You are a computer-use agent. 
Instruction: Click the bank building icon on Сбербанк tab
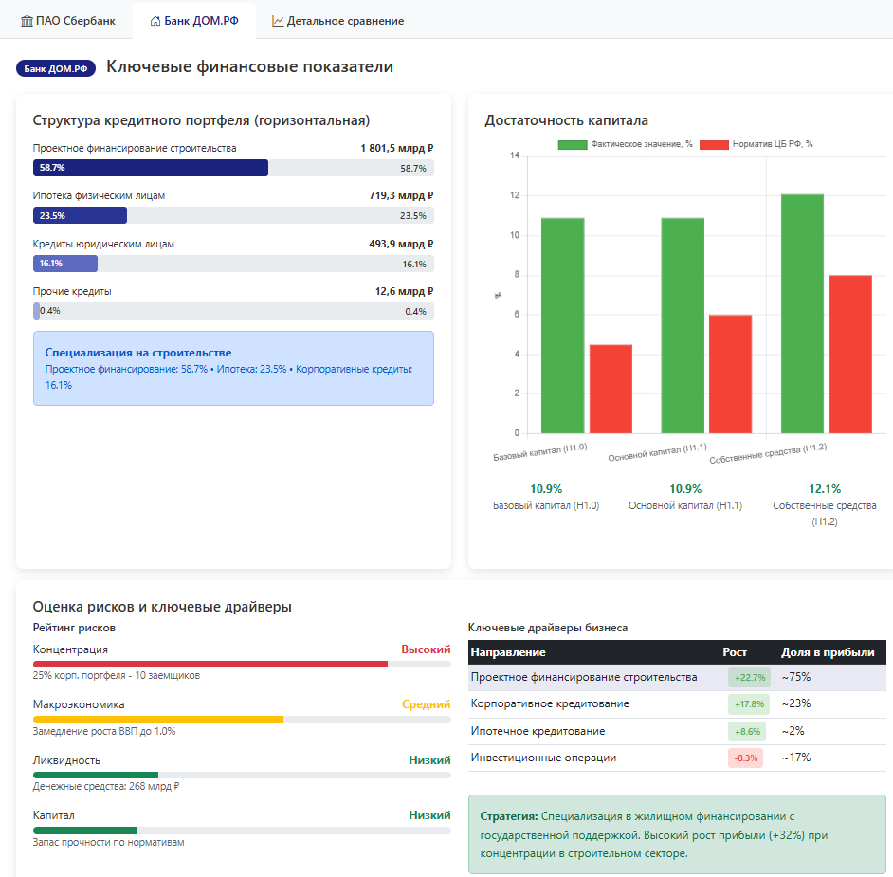(x=27, y=21)
